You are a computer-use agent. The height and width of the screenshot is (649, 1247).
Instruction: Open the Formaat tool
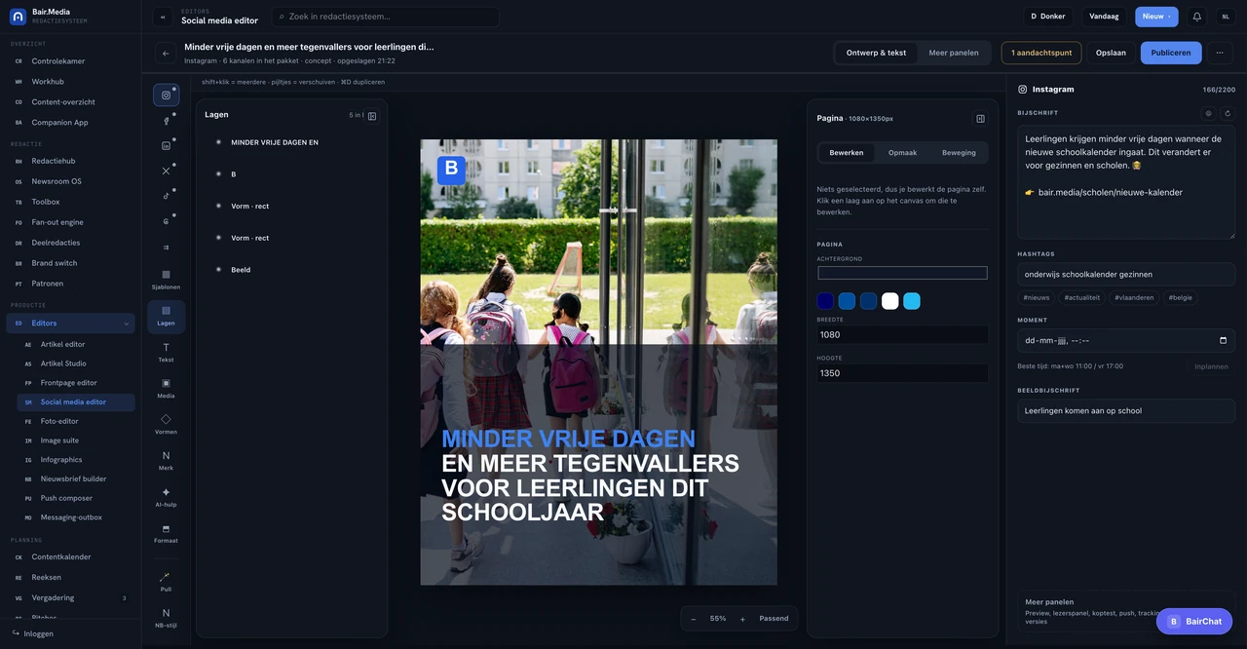click(166, 533)
